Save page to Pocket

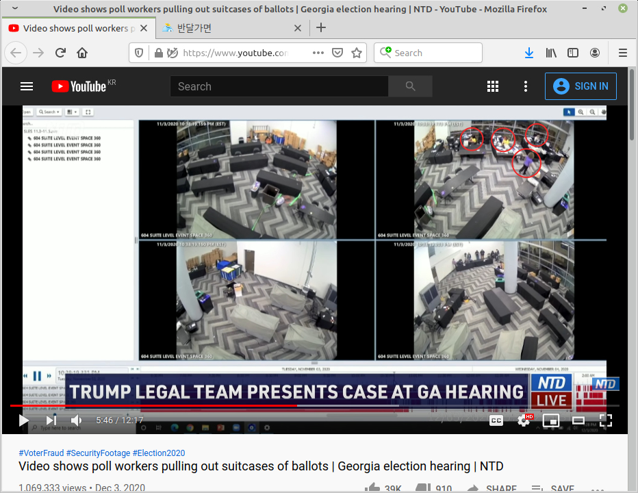tap(337, 53)
